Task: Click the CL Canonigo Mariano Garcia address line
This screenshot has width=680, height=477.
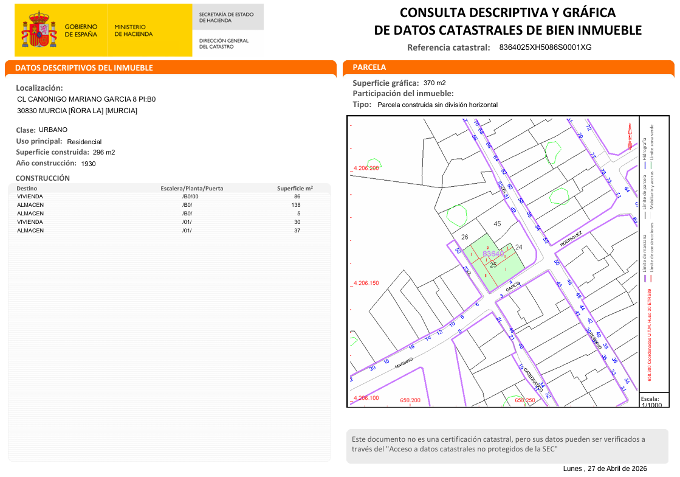Action: coord(86,99)
